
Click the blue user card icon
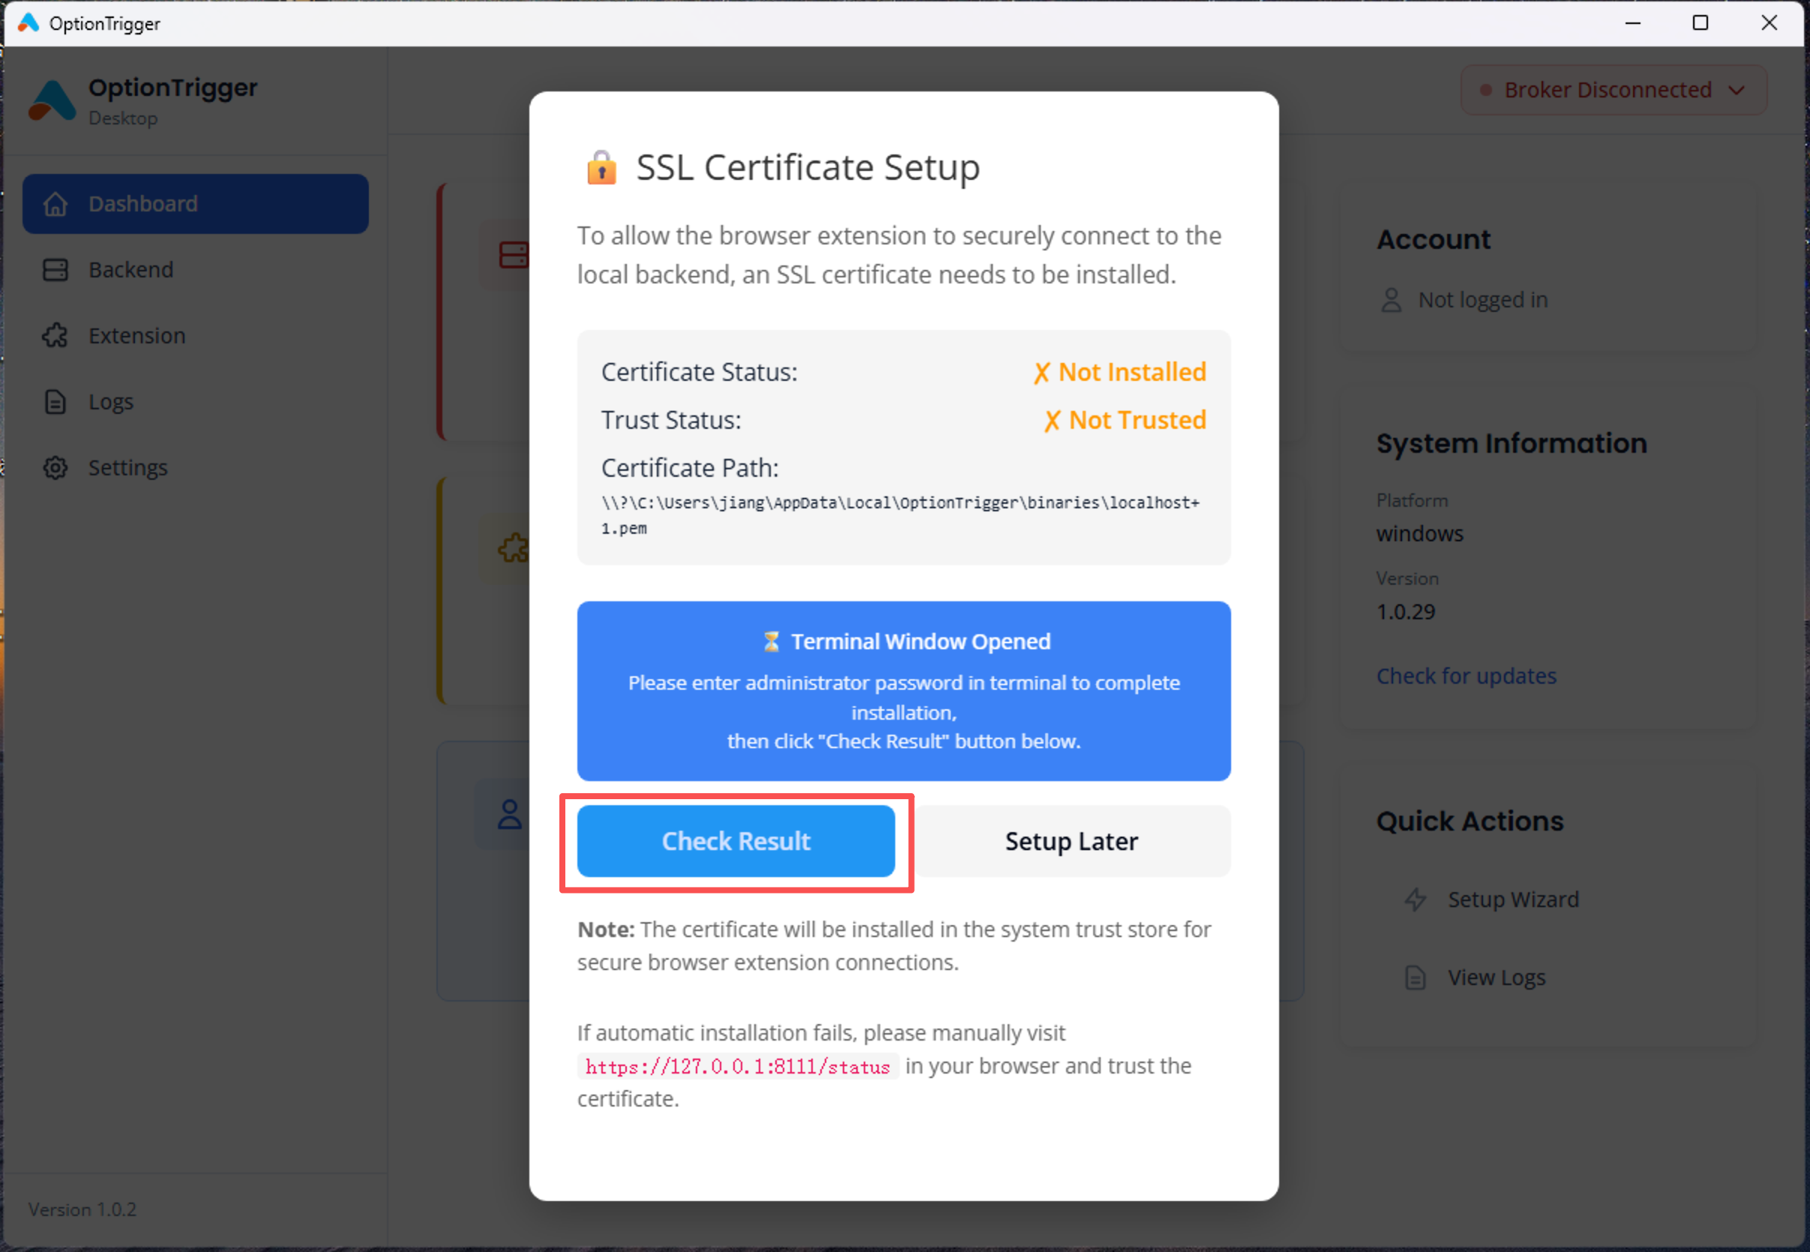click(510, 814)
